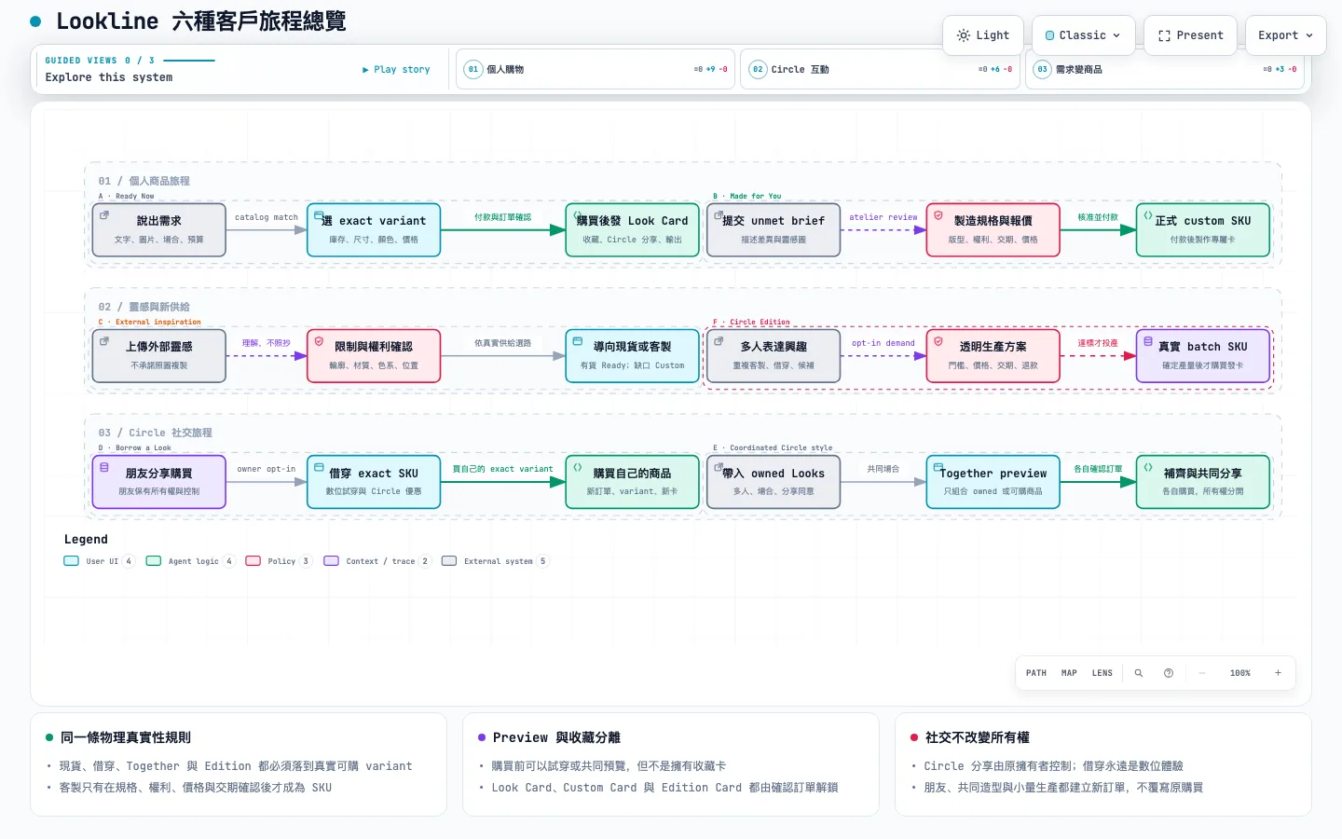Start the Play story walkthrough
Viewport: 1342px width, 839px height.
[x=396, y=69]
